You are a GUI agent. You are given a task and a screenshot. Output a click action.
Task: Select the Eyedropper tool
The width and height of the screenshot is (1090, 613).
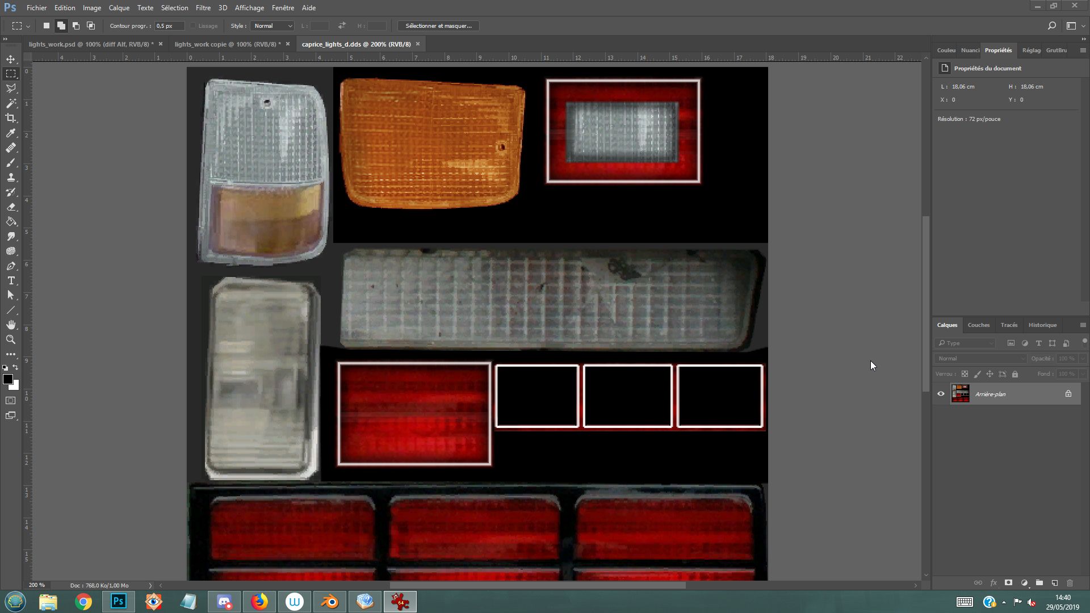click(x=11, y=133)
